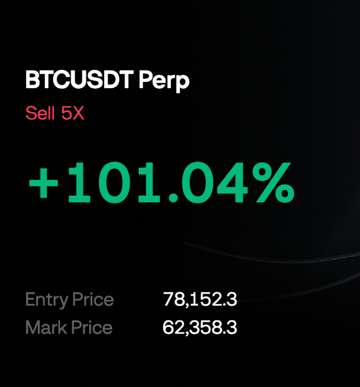Click the Mark Price label

69,327
